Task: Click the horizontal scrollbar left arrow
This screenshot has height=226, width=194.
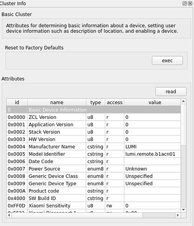Action: (9, 215)
